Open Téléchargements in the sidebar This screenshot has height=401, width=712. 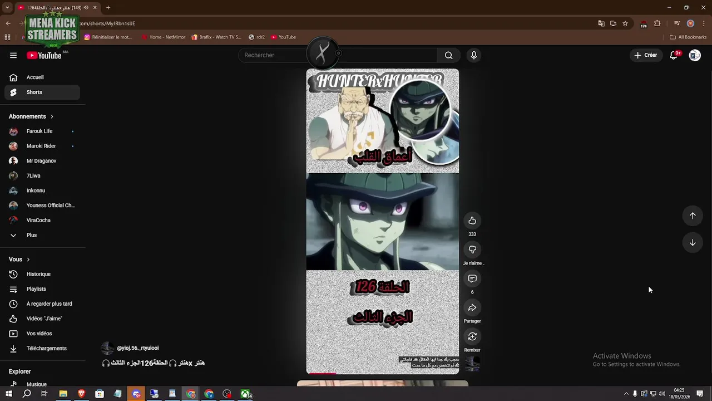tap(42, 349)
